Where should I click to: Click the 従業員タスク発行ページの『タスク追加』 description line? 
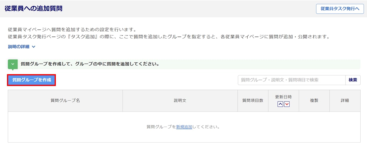click(x=168, y=37)
